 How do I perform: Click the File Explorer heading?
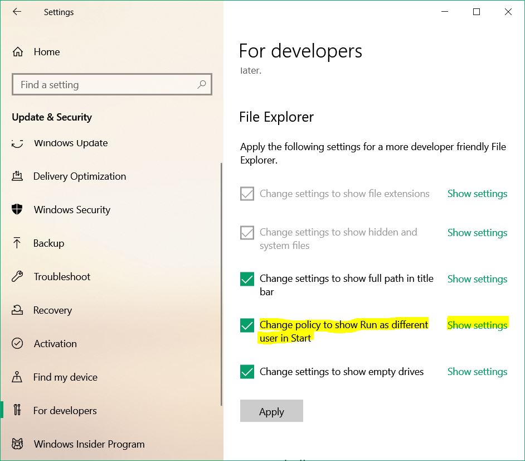(276, 117)
